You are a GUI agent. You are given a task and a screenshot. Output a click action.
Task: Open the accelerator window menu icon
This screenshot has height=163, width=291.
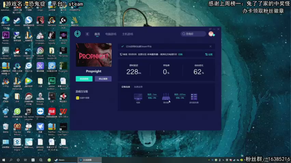click(210, 29)
